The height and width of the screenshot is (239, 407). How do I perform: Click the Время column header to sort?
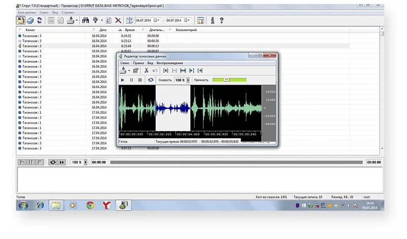[129, 30]
